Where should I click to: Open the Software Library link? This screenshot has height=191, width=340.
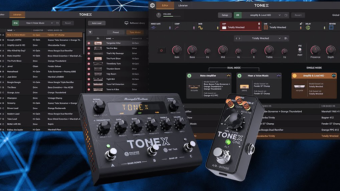135,23
